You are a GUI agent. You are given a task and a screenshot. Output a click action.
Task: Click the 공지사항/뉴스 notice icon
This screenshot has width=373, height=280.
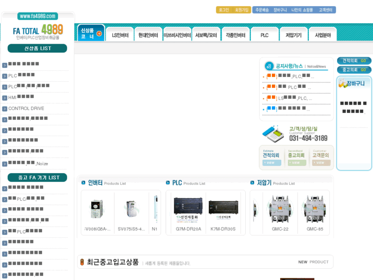pos(269,66)
